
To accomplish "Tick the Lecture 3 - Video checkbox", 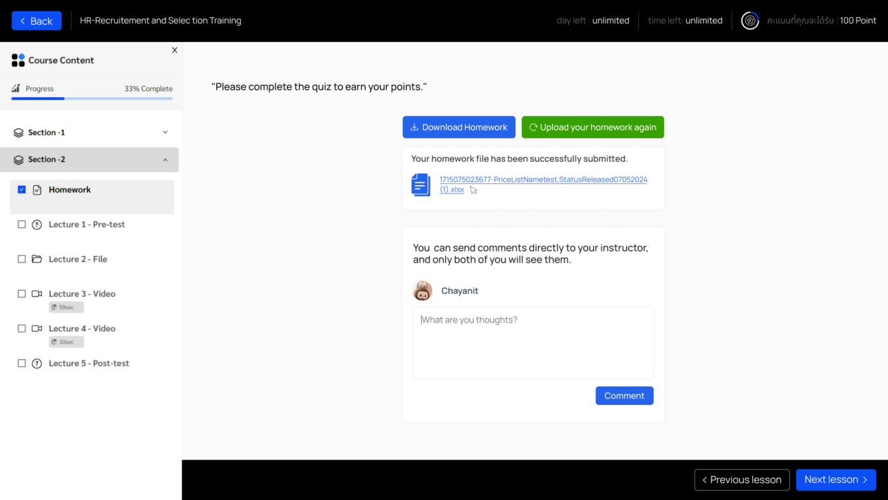I will coord(22,294).
